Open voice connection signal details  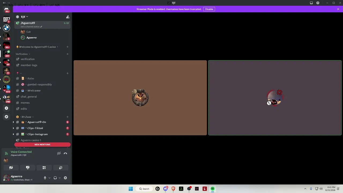[6, 153]
